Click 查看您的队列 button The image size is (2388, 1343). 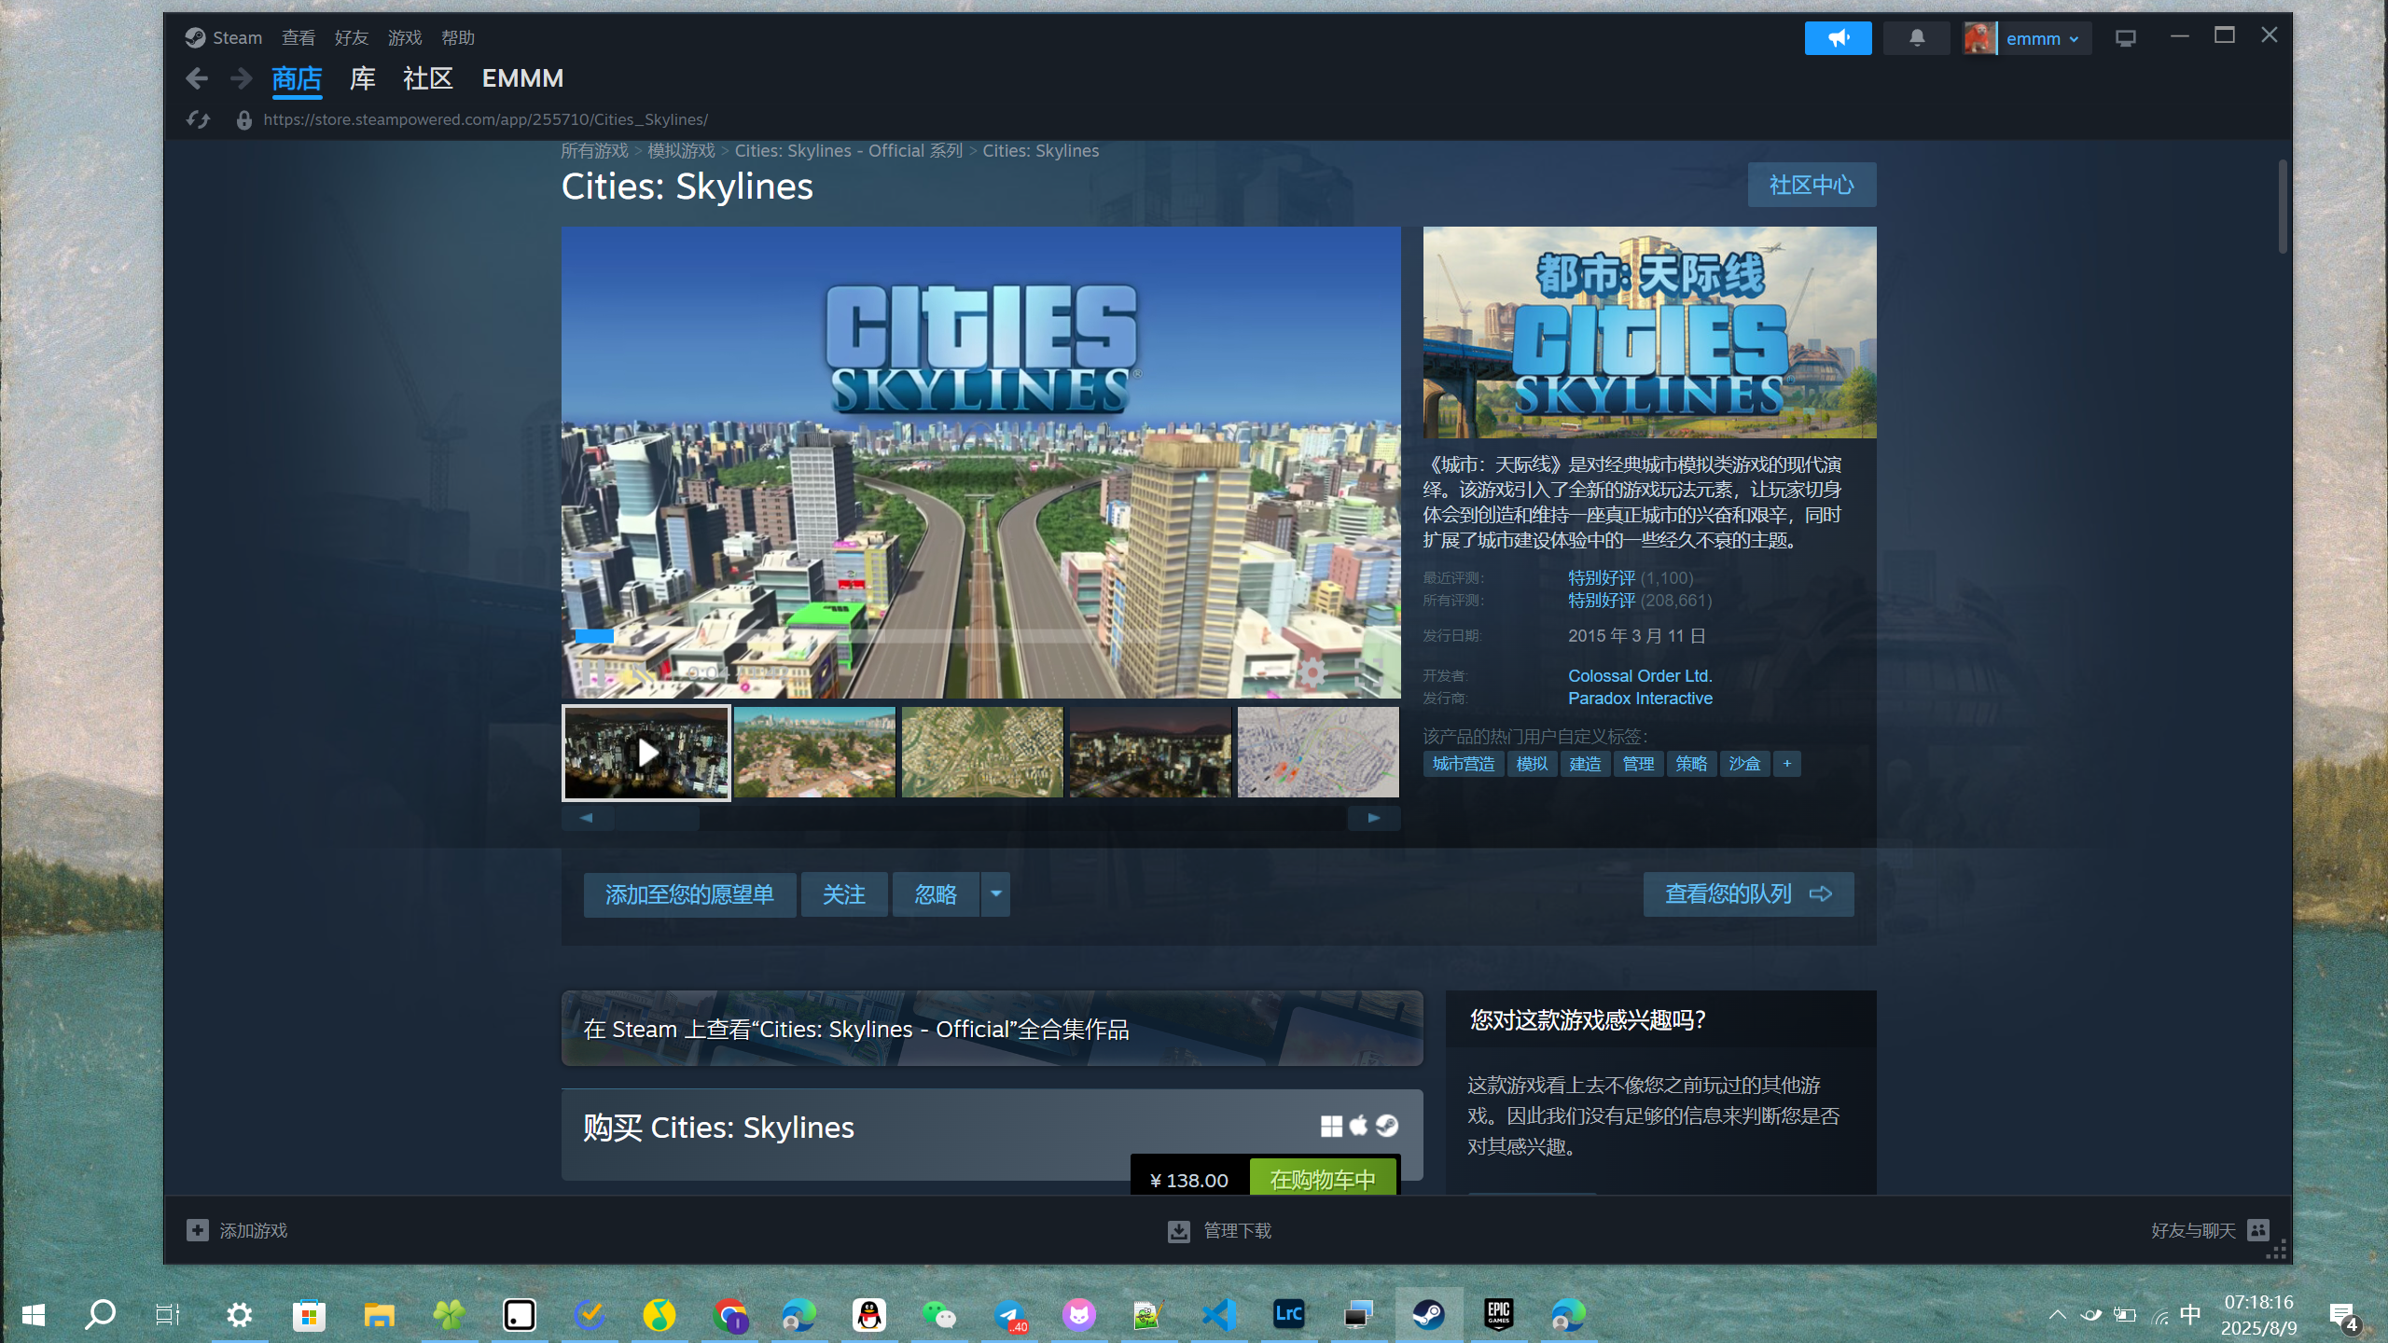[1748, 894]
